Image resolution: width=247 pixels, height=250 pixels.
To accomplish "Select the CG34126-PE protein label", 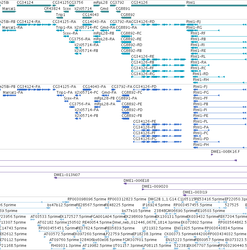I will [145, 122].
